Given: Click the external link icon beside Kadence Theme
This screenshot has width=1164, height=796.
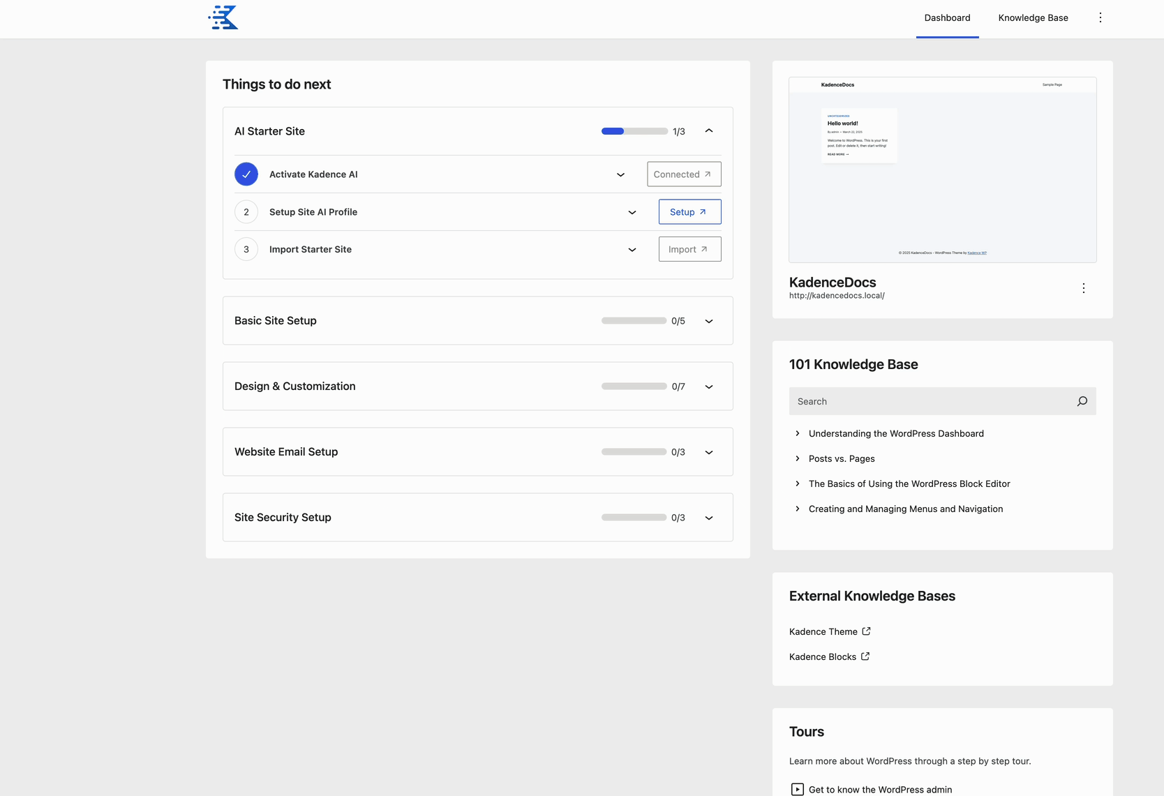Looking at the screenshot, I should pos(866,631).
